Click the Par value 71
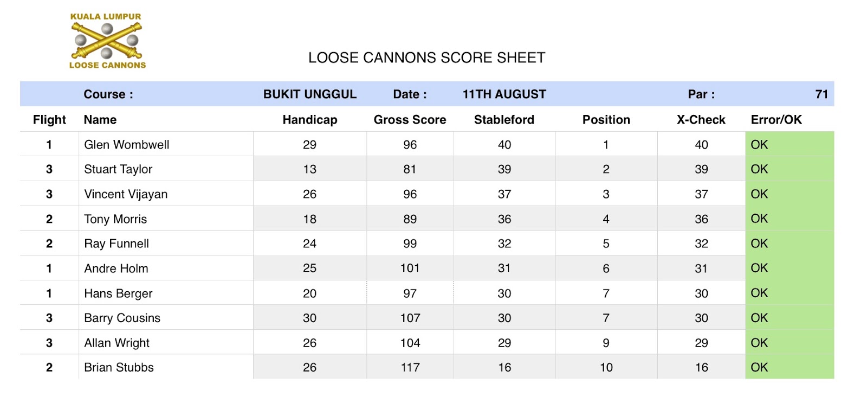The image size is (867, 416). [x=821, y=94]
